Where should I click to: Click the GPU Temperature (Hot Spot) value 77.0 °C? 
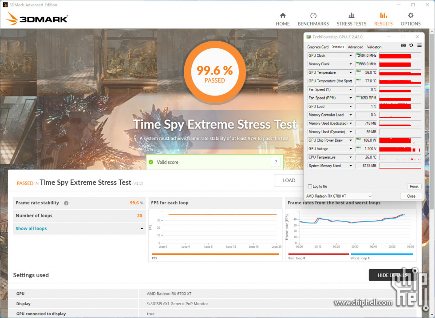point(366,81)
